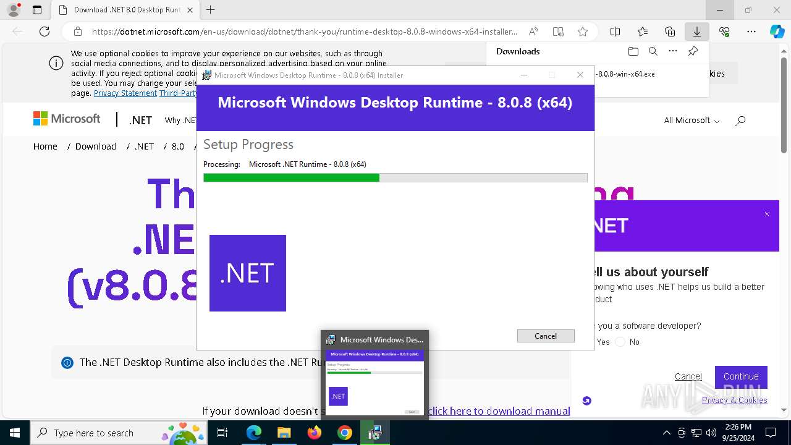
Task: Open the tab actions menu icon
Action: [37, 10]
